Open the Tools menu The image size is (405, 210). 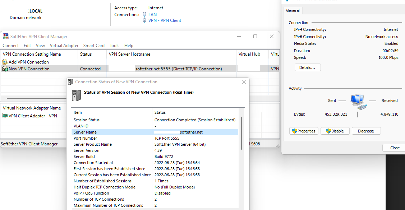pos(114,45)
